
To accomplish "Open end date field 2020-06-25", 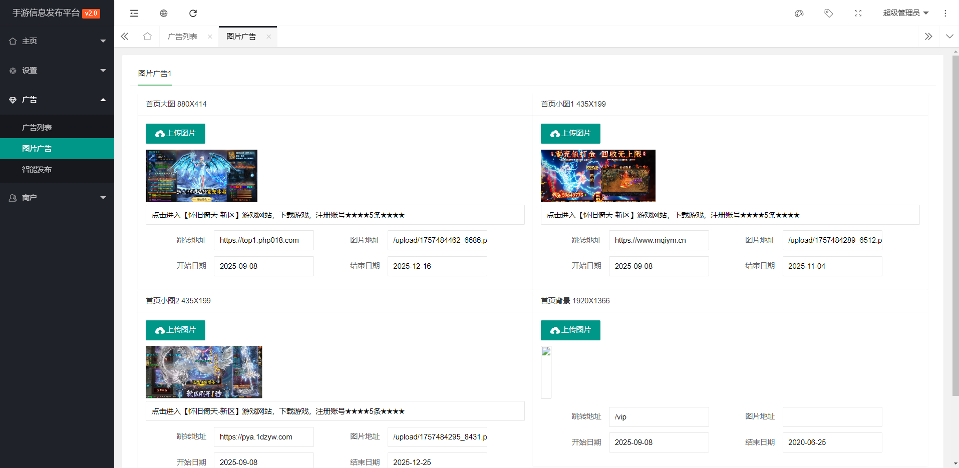I will pyautogui.click(x=832, y=442).
